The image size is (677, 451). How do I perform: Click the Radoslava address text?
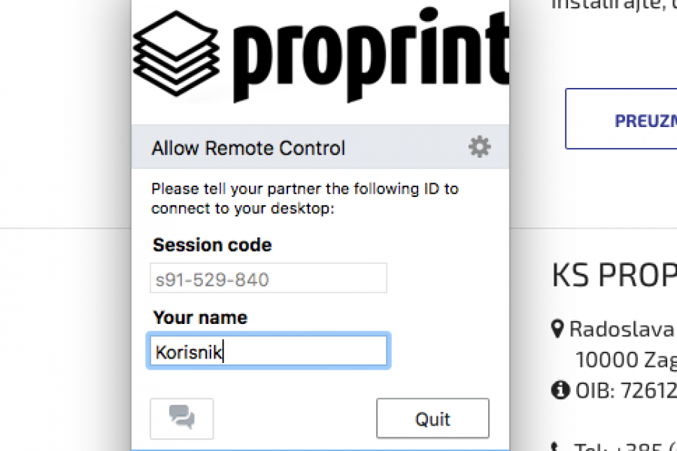[622, 328]
